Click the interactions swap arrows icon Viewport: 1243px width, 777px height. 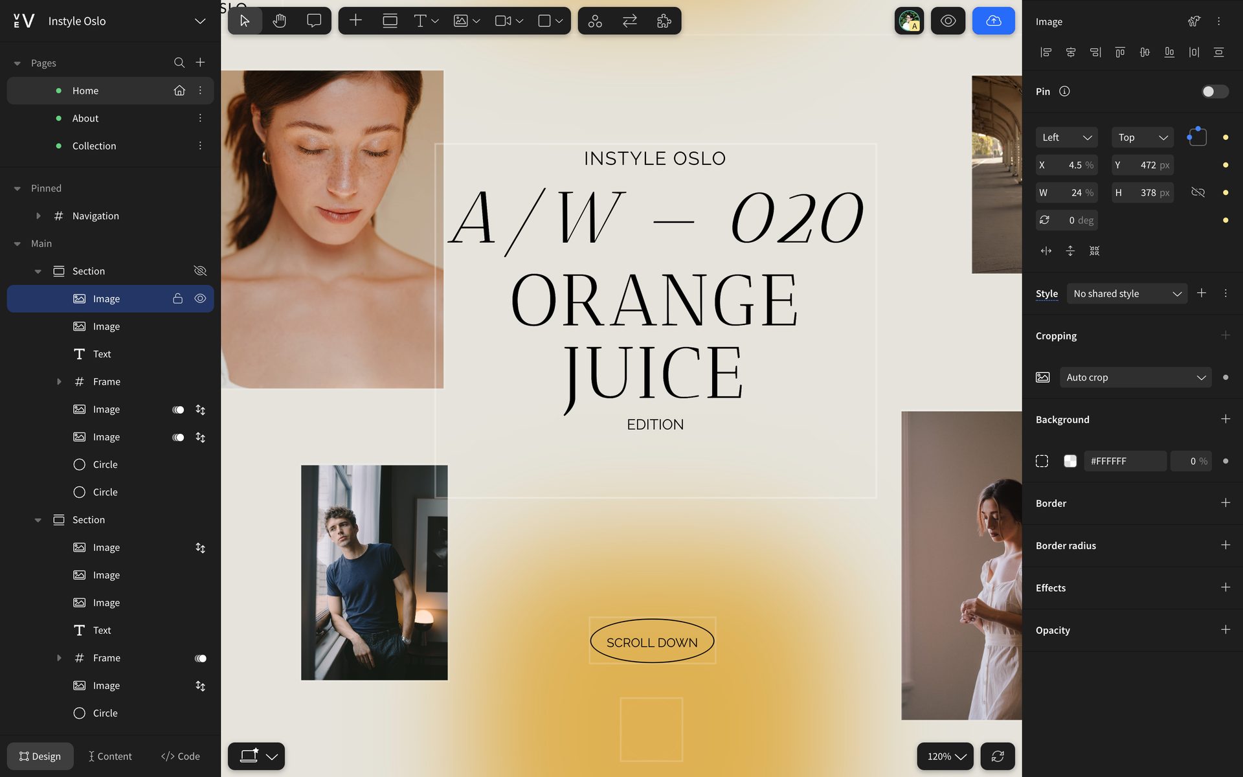[629, 21]
